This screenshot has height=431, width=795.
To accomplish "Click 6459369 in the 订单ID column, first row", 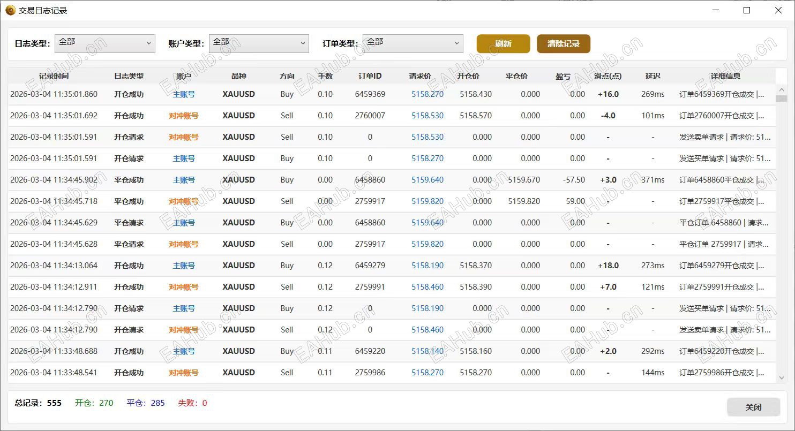I will tap(370, 94).
